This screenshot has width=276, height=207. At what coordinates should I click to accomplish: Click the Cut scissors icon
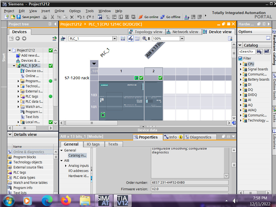point(52,17)
